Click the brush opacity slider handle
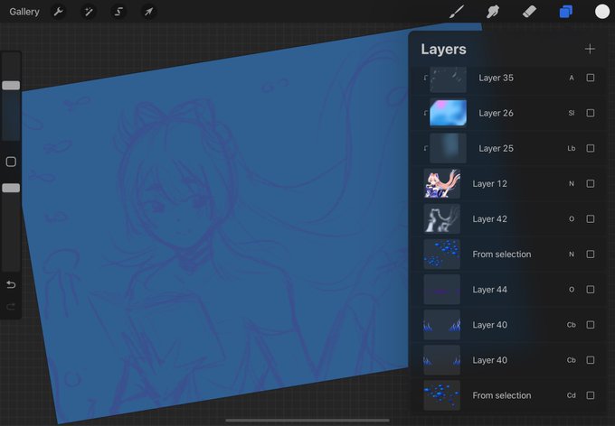 tap(11, 189)
